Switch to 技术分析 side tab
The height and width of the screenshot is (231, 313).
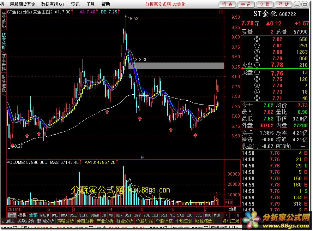[x=4, y=41]
